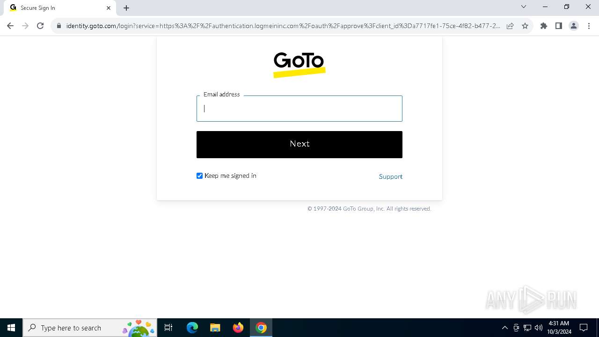The width and height of the screenshot is (599, 337).
Task: Minimize the Chrome window
Action: pos(545,7)
